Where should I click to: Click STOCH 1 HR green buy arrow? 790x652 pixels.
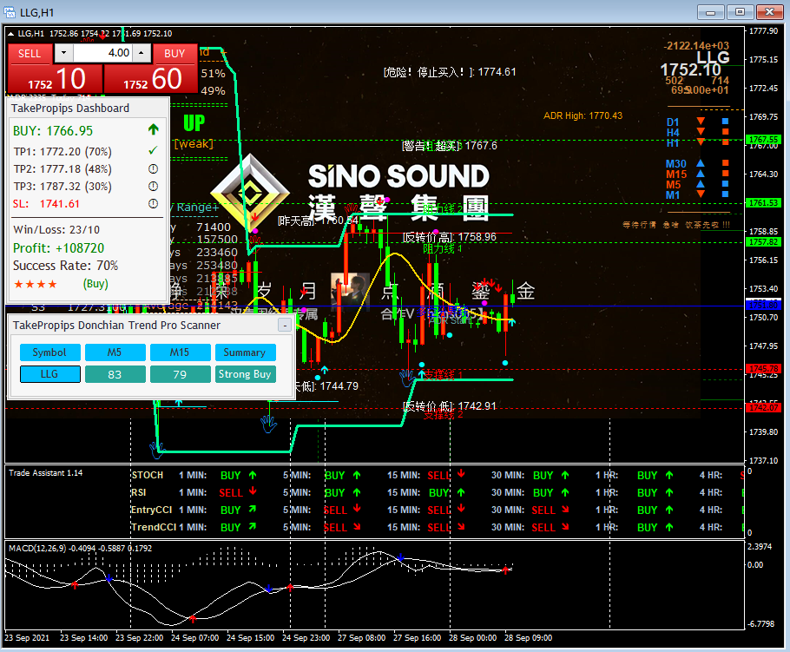tap(669, 475)
